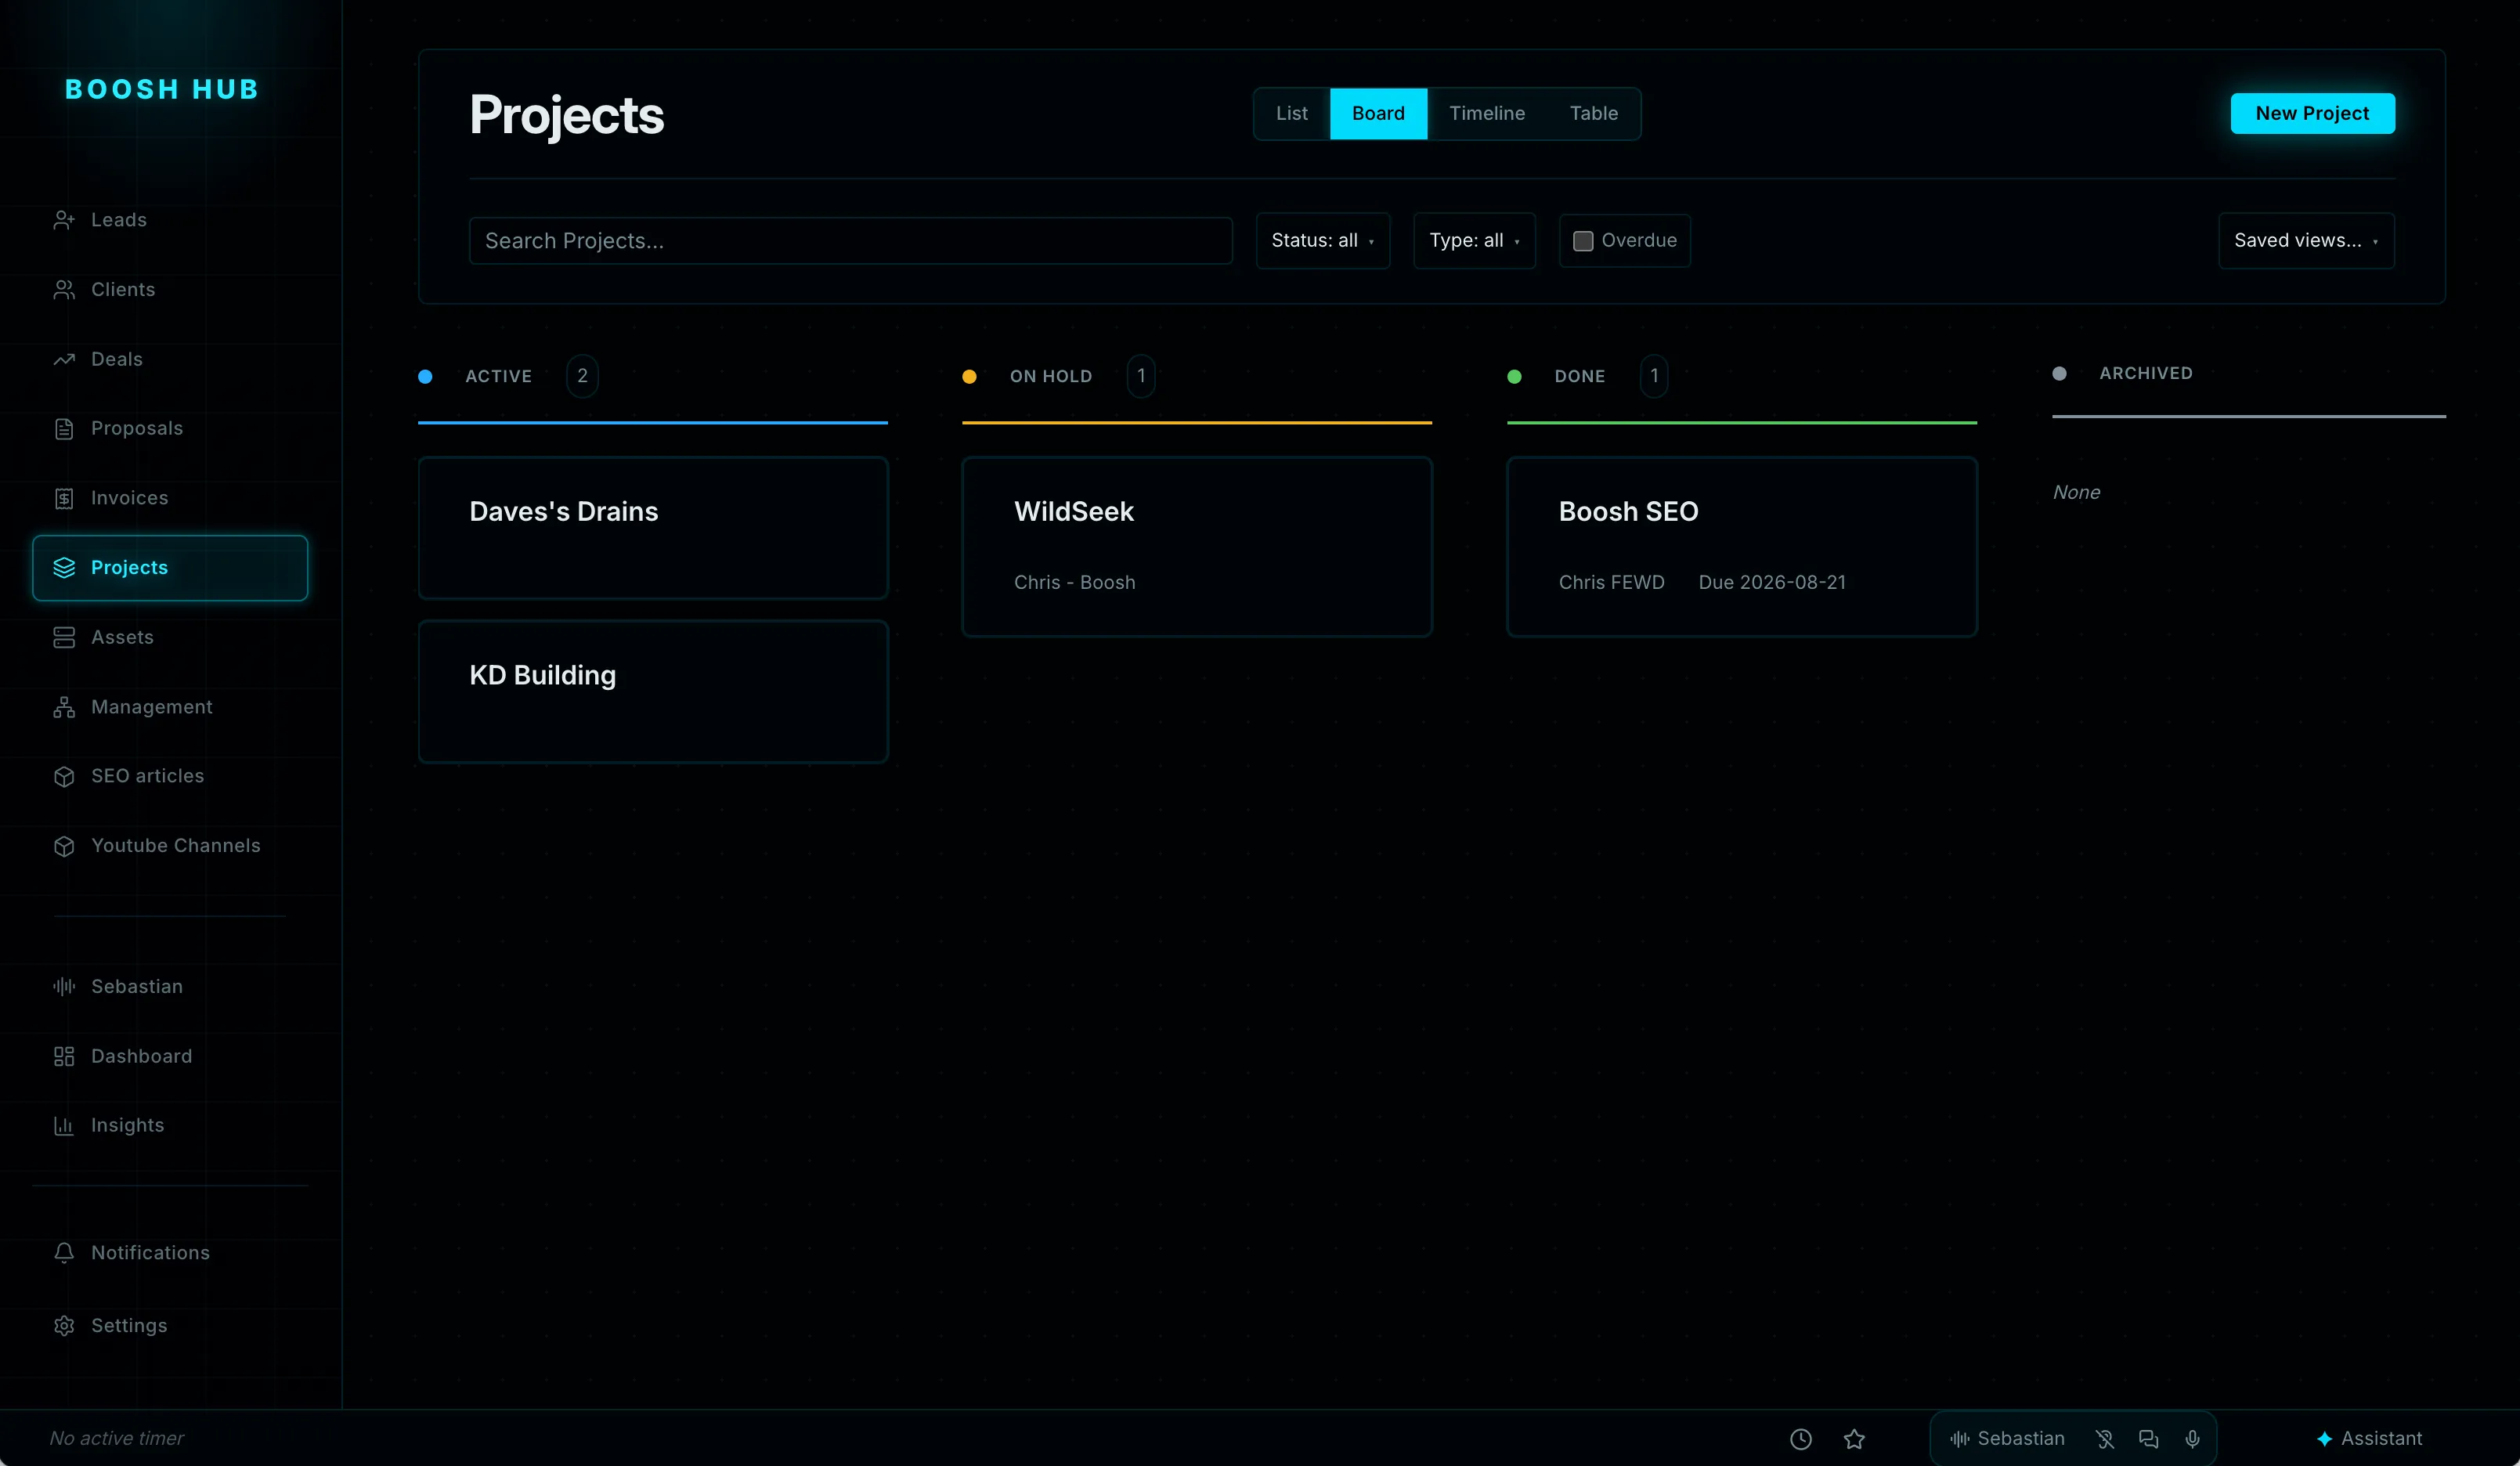Open the Leads icon in sidebar
This screenshot has height=1466, width=2520.
click(x=64, y=220)
